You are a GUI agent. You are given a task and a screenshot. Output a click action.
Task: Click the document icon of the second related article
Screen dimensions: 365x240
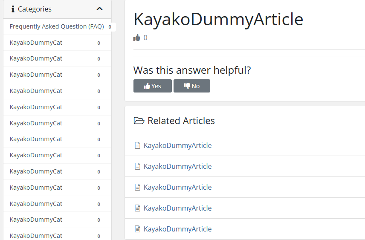[x=137, y=167]
